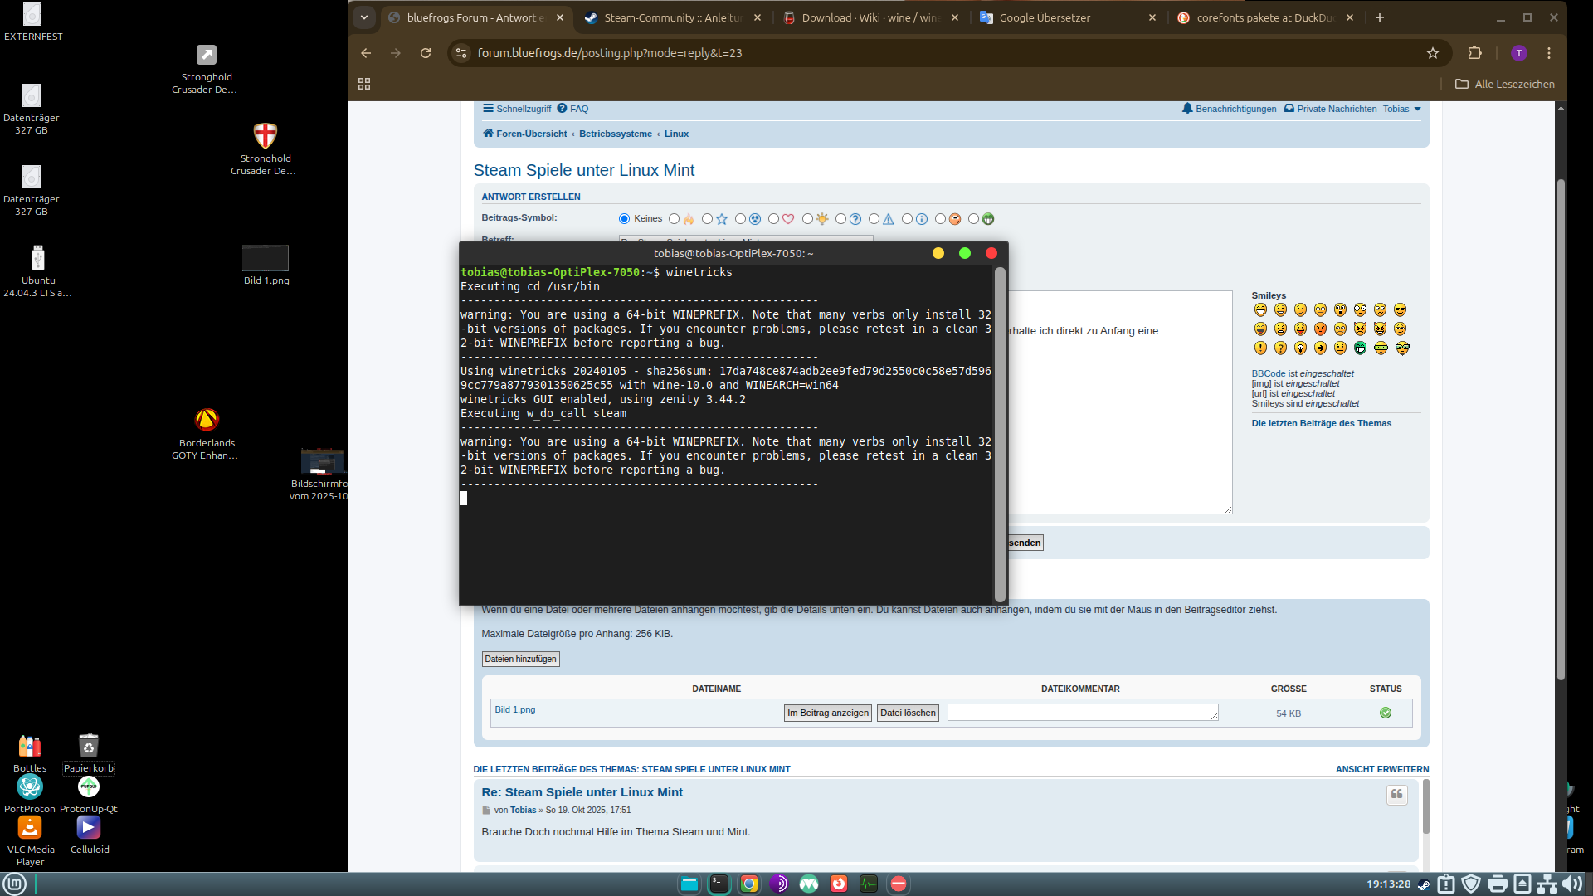Open the Linux breadcrumb link
Viewport: 1593px width, 896px height.
pyautogui.click(x=677, y=133)
